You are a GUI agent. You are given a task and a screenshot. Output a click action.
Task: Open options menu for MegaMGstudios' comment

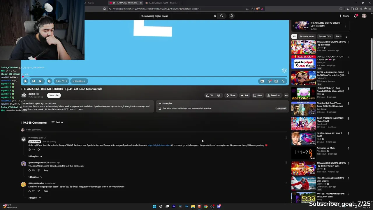tap(286, 183)
